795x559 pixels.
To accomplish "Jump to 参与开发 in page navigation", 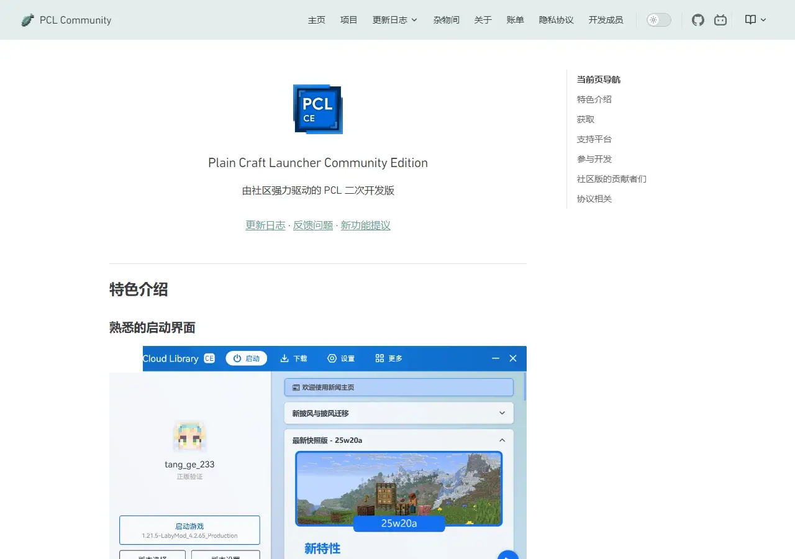I will pos(594,159).
